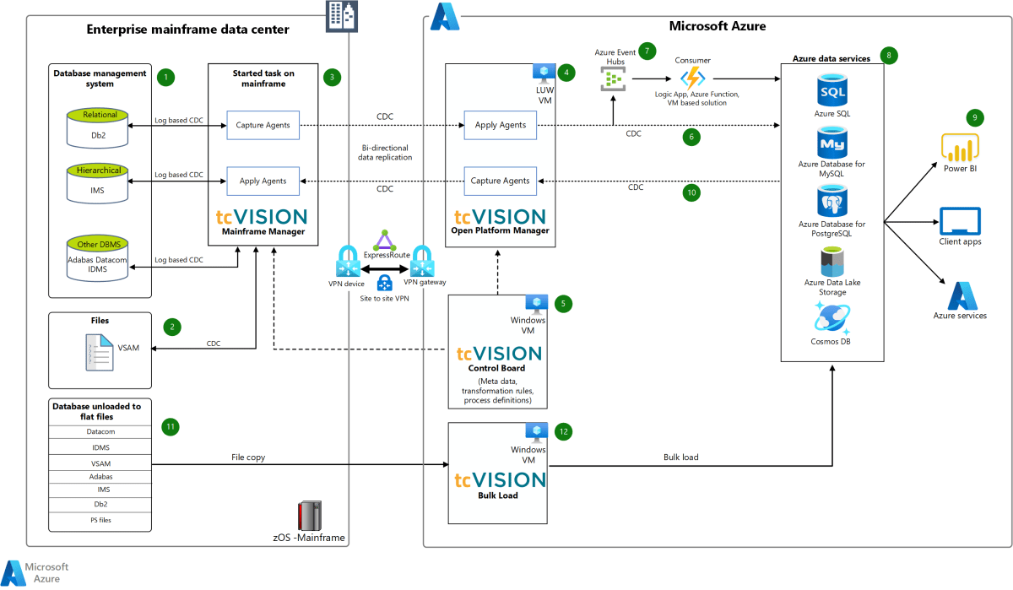Select the VPN gateway lock icon
The height and width of the screenshot is (590, 1013).
(421, 262)
